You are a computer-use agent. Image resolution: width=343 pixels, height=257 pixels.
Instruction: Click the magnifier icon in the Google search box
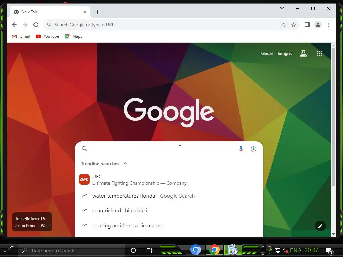(84, 149)
